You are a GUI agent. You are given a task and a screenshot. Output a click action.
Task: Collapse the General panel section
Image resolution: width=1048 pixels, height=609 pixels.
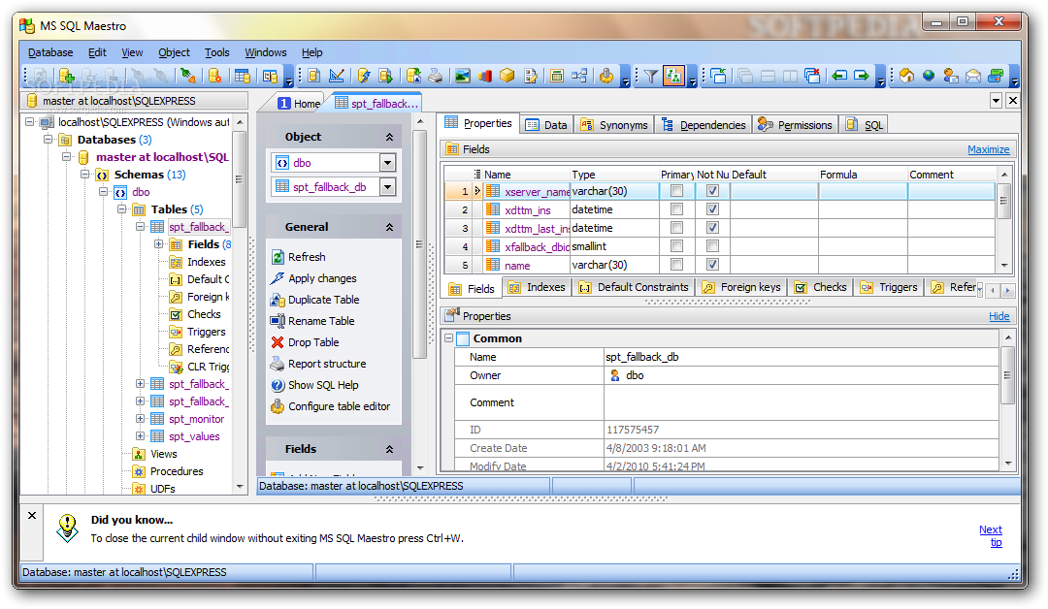[x=389, y=228]
